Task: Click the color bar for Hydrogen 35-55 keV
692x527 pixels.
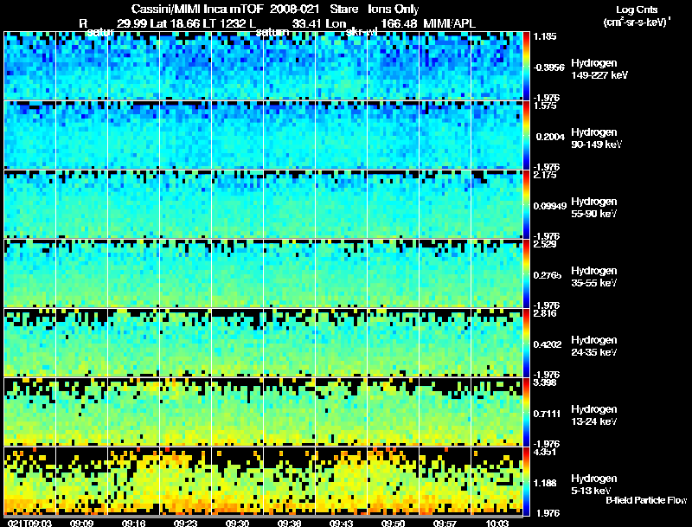Action: [x=526, y=273]
